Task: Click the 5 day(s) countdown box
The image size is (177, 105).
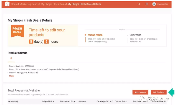Action: click(x=31, y=42)
